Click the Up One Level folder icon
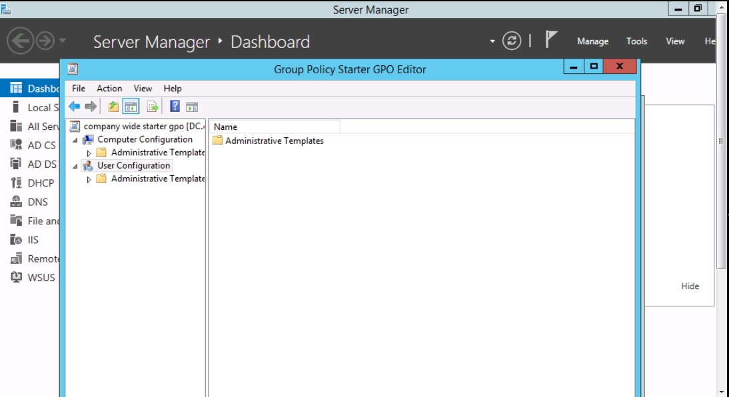This screenshot has height=397, width=729. tap(113, 107)
